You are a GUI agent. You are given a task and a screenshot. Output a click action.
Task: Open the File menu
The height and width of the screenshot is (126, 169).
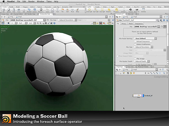pyautogui.click(x=19, y=1)
